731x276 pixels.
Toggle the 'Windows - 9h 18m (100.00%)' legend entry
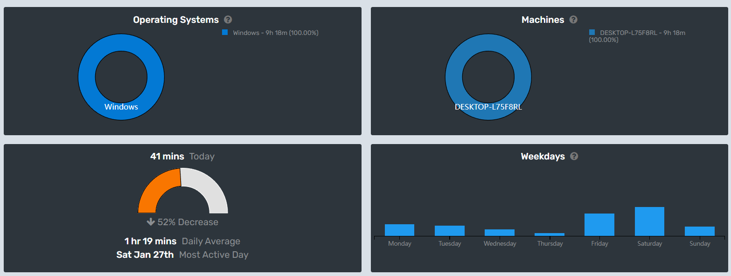270,33
